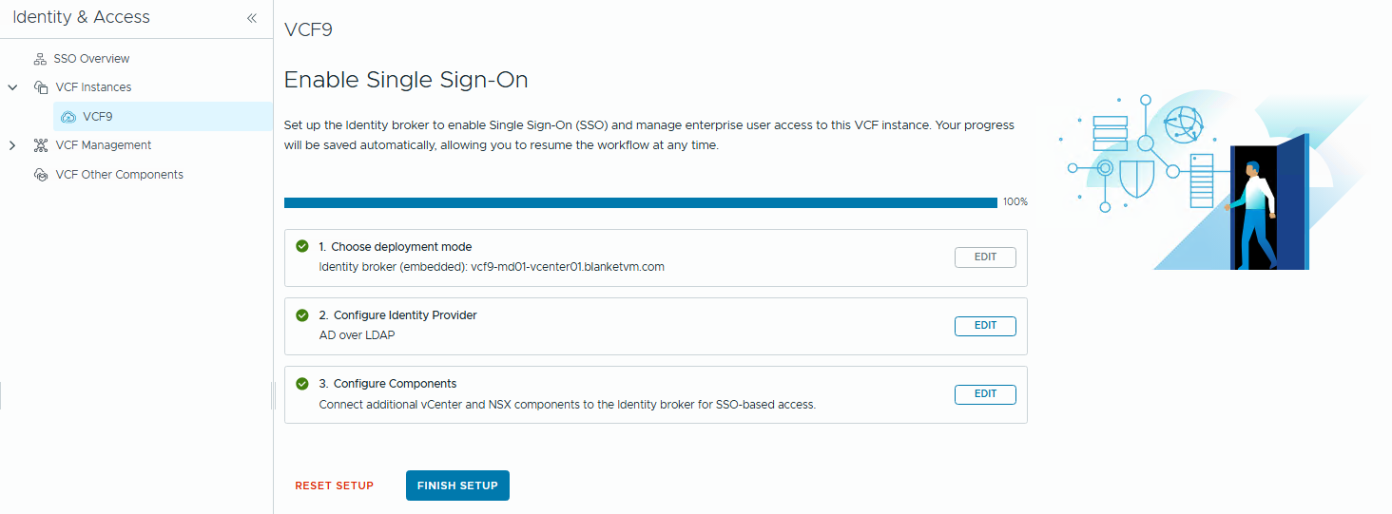Screen dimensions: 1392x514
Task: Click the 100% setup progress bar
Action: (x=640, y=202)
